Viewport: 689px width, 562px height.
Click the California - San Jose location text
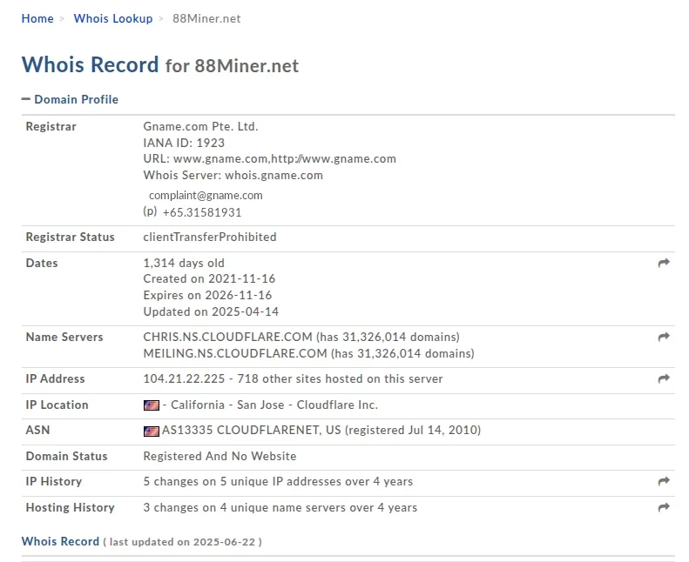(227, 405)
